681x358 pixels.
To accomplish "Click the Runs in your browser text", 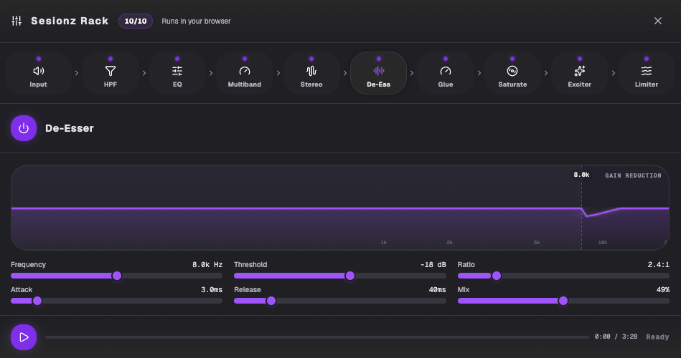I will coord(196,21).
